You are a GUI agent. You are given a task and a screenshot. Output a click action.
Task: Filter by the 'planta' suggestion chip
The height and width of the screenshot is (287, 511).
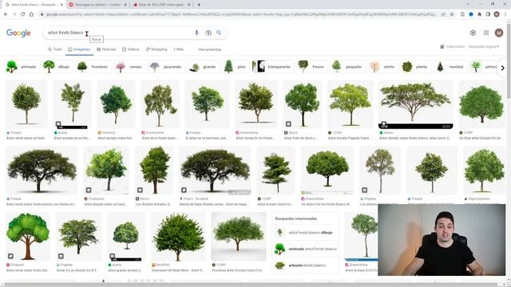[x=415, y=67]
